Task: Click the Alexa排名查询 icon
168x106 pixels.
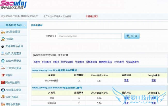Action: coord(3,90)
